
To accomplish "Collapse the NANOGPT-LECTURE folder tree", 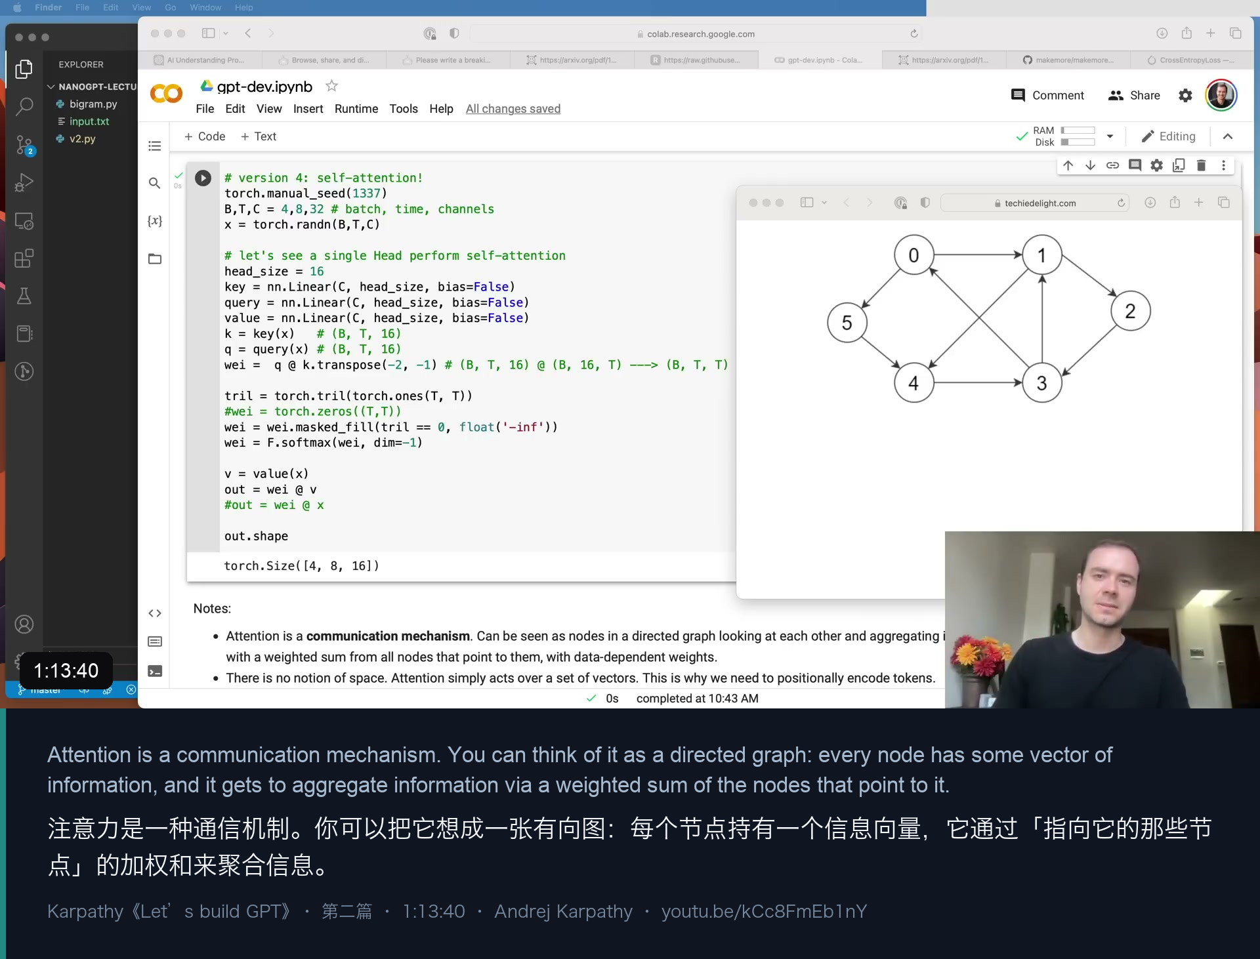I will [x=51, y=87].
